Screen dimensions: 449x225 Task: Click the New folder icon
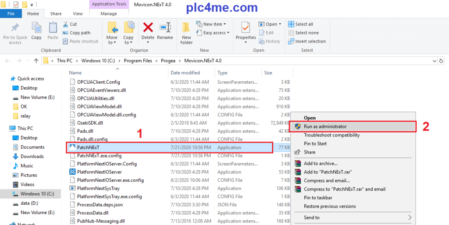(x=186, y=29)
